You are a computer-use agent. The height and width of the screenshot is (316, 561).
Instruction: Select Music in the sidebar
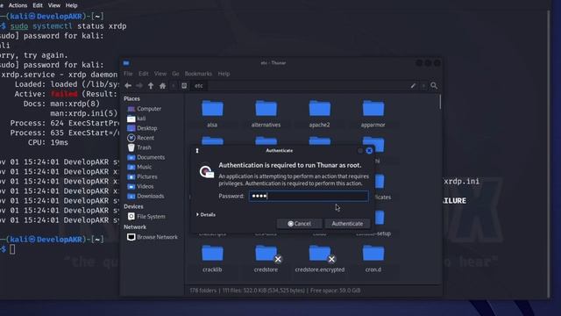point(139,167)
